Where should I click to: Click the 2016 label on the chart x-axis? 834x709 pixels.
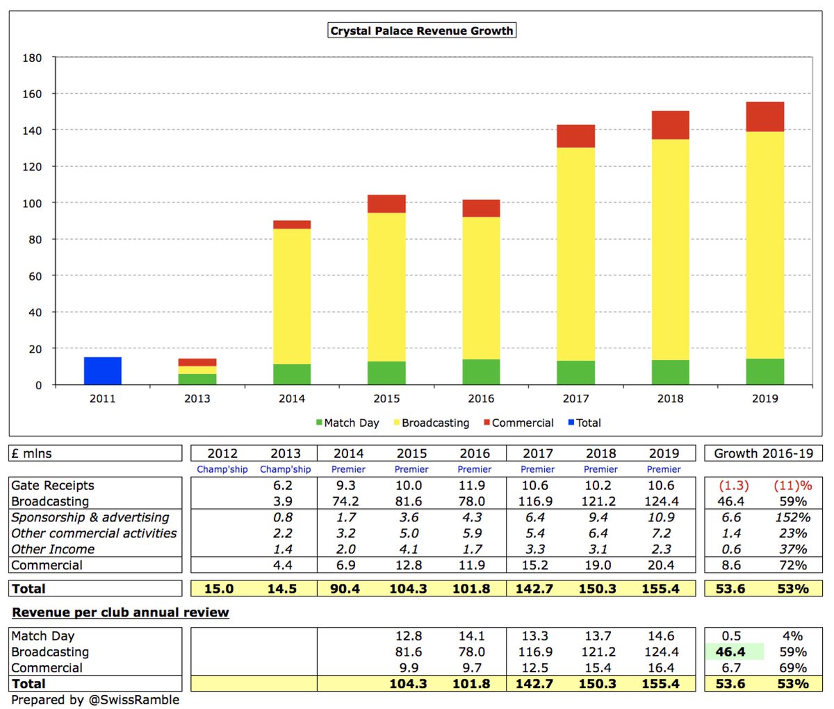481,398
